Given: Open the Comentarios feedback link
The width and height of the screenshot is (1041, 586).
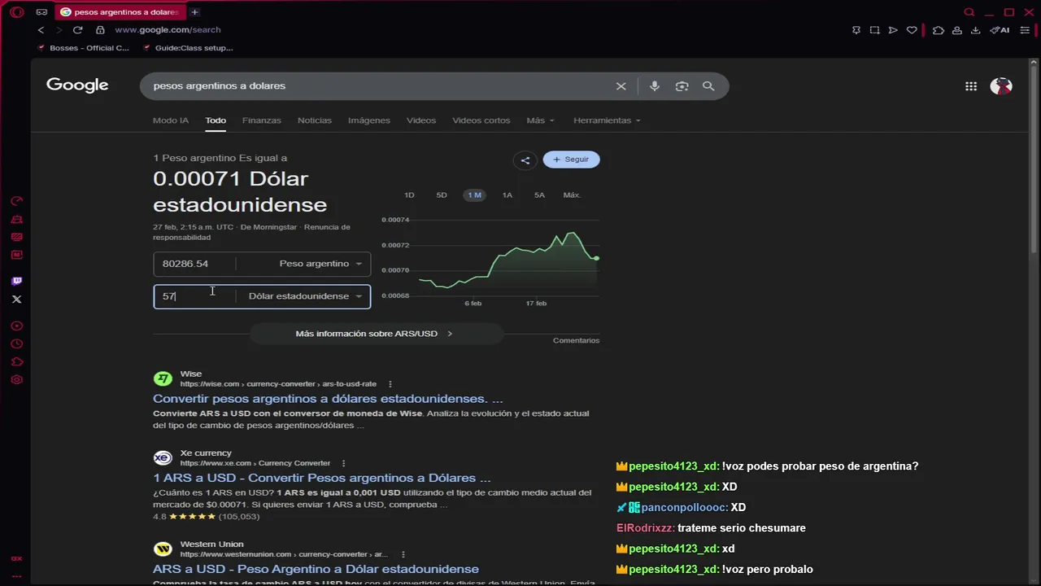Looking at the screenshot, I should tap(576, 340).
